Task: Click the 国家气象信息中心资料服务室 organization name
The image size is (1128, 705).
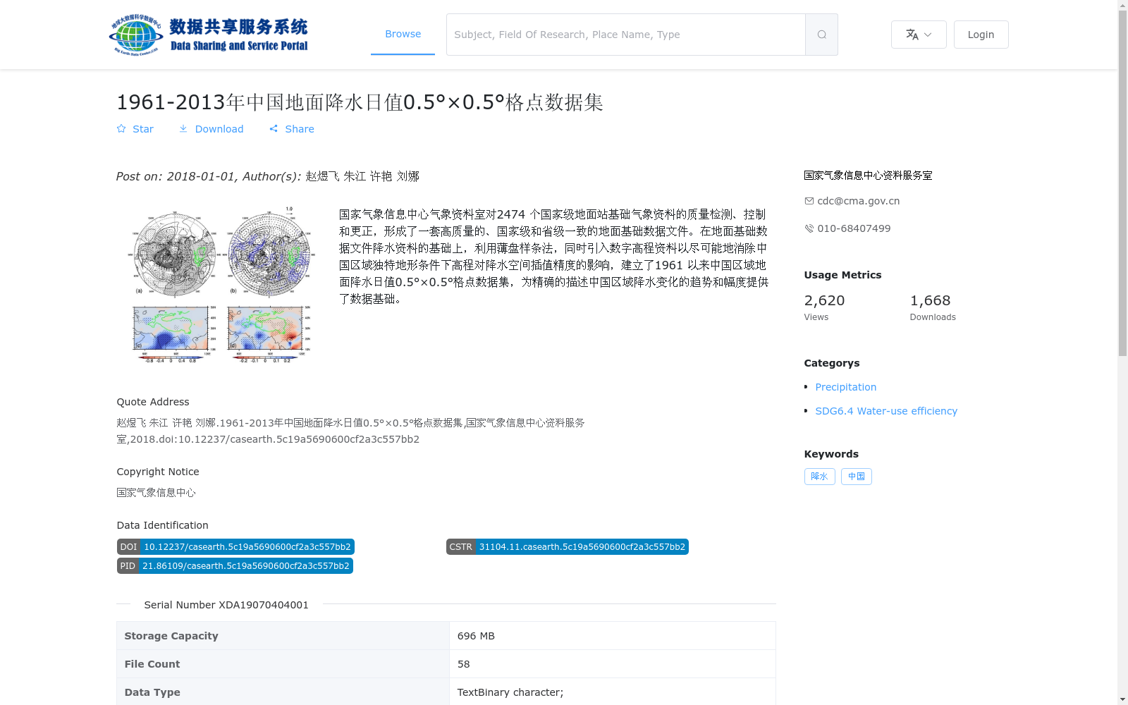Action: click(868, 176)
